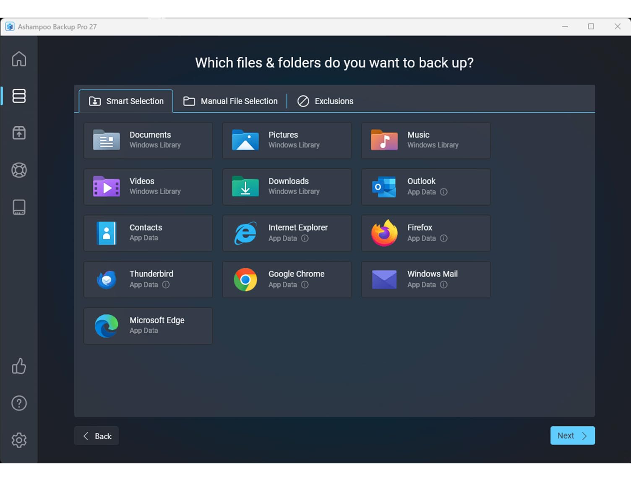Click the Google Chrome logo icon
The image size is (631, 481).
(x=245, y=280)
